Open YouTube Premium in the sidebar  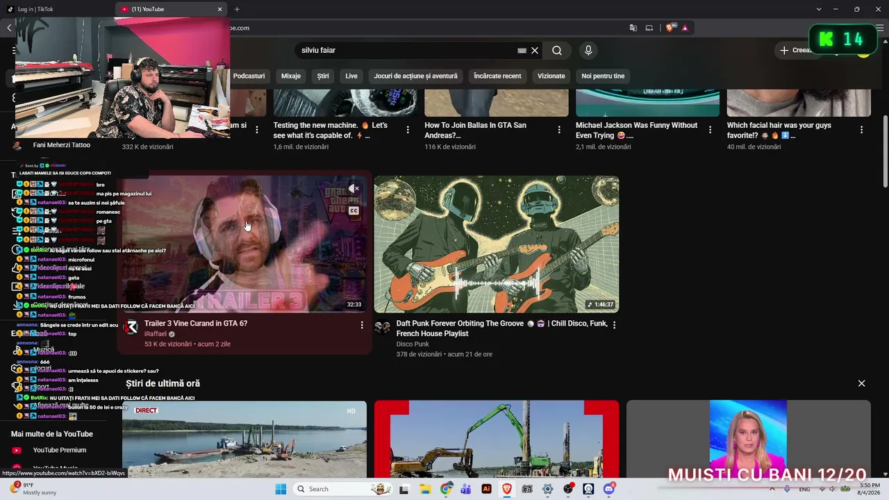coord(60,450)
